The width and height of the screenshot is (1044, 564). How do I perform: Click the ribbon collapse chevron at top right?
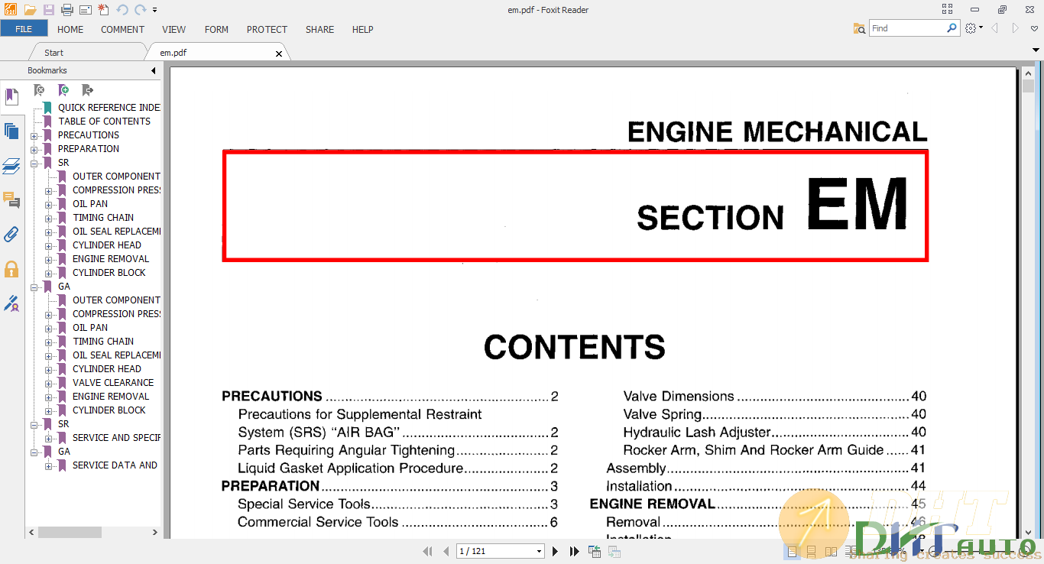[1034, 28]
